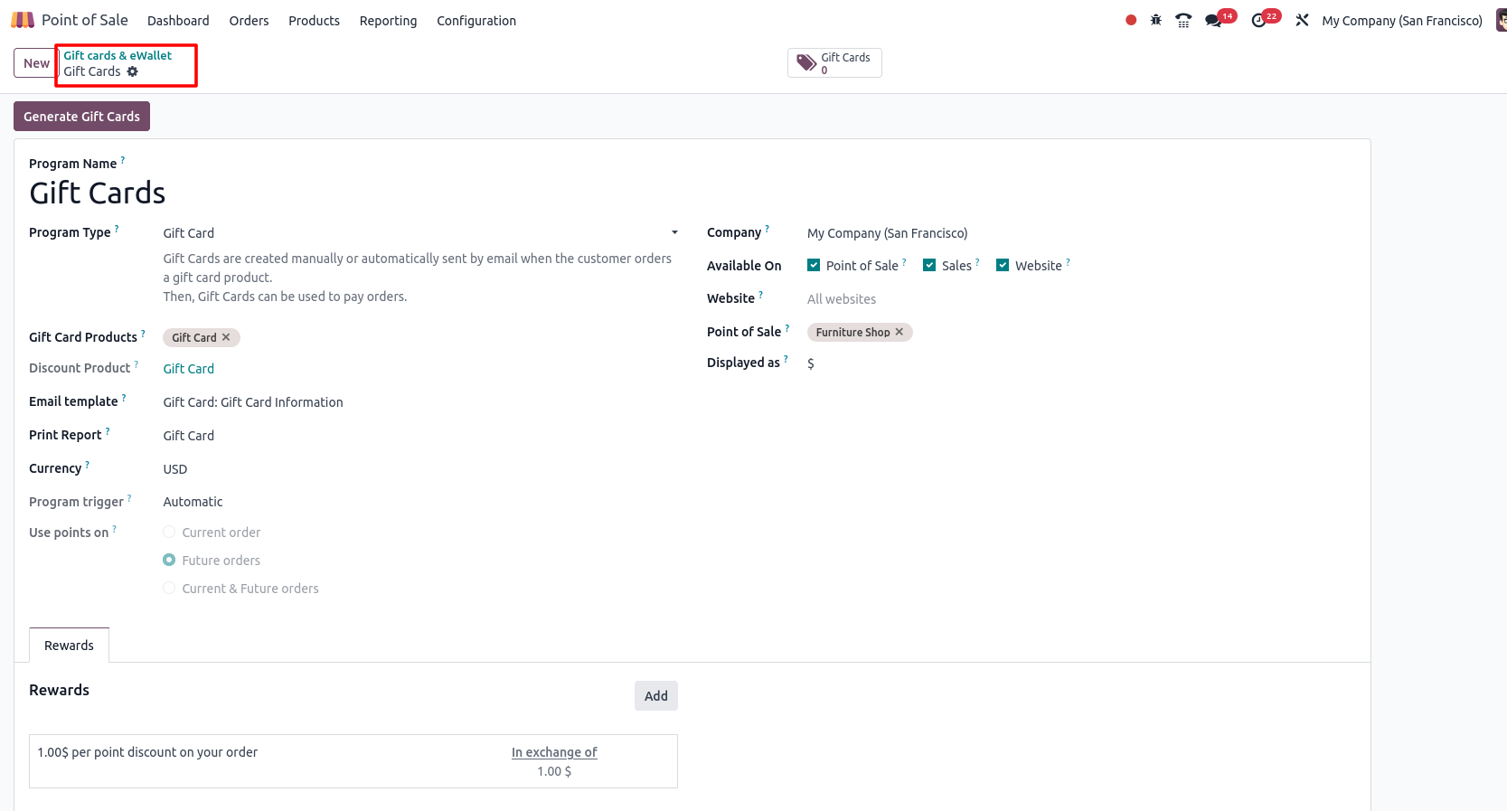The height and width of the screenshot is (811, 1507).
Task: Open the Gift Card discount product link
Action: (x=189, y=369)
